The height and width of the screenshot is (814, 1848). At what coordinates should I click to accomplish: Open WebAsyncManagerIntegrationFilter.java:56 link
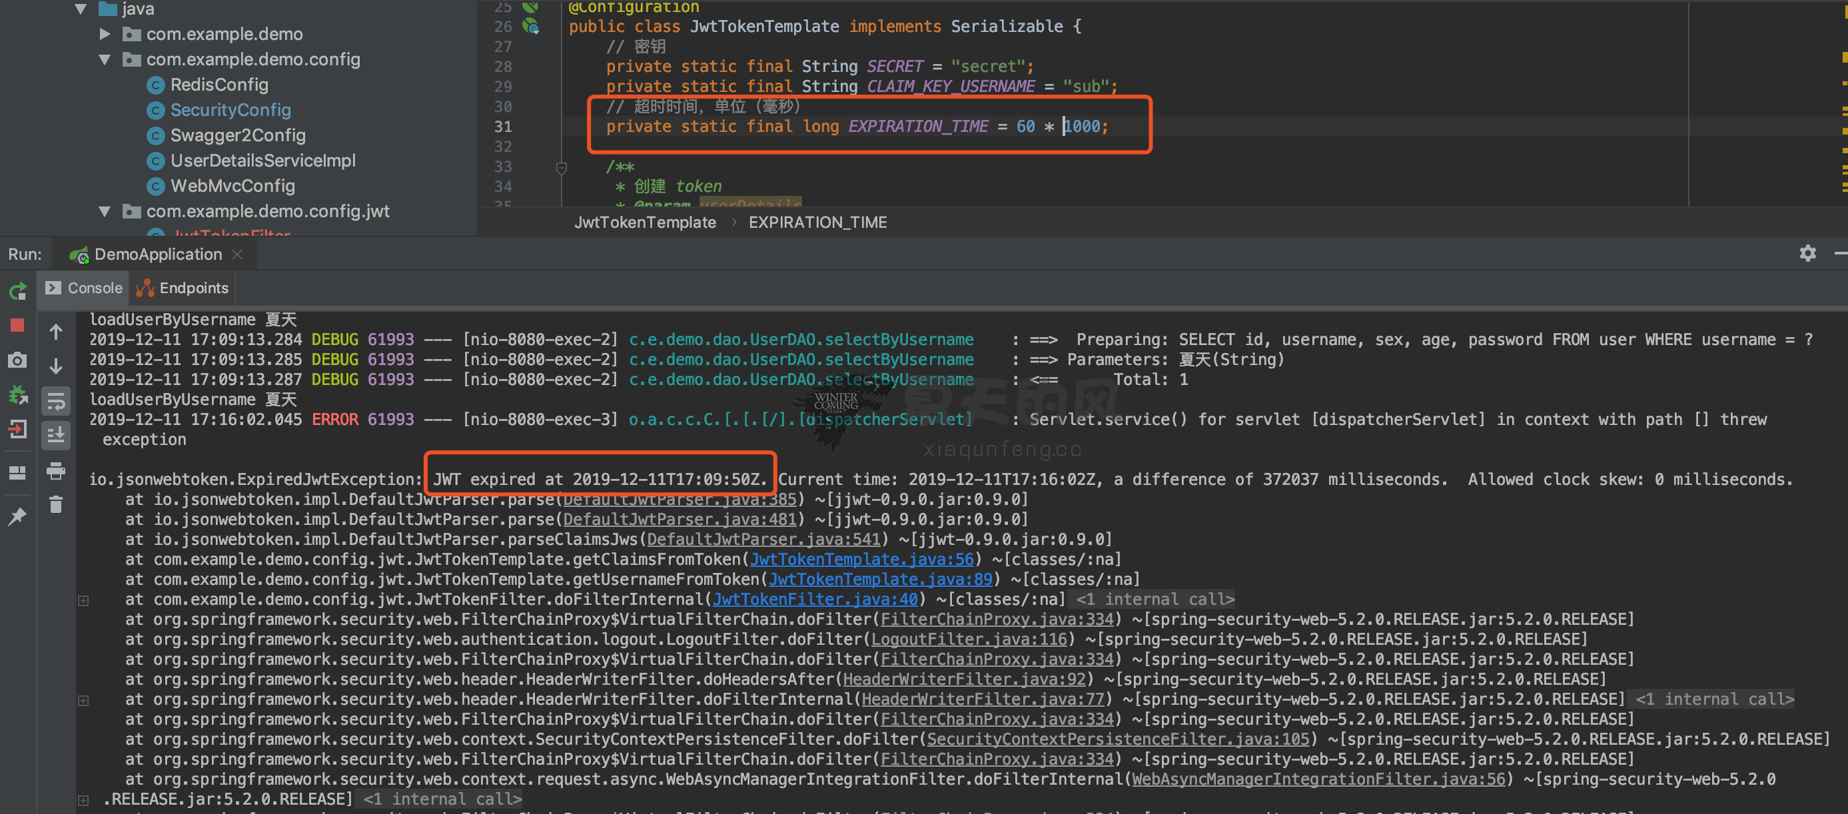tap(1318, 779)
